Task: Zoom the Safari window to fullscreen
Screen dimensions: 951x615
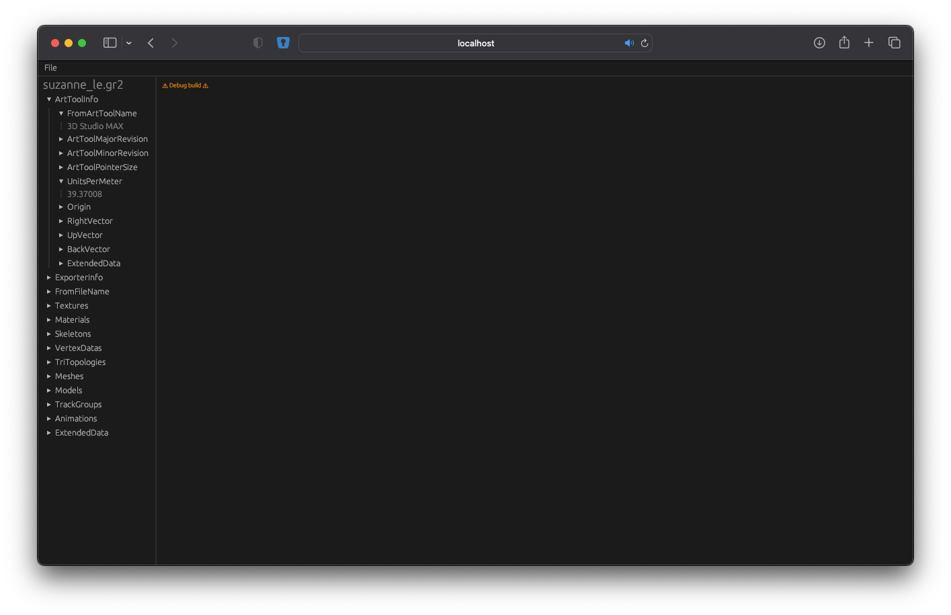Action: 82,43
